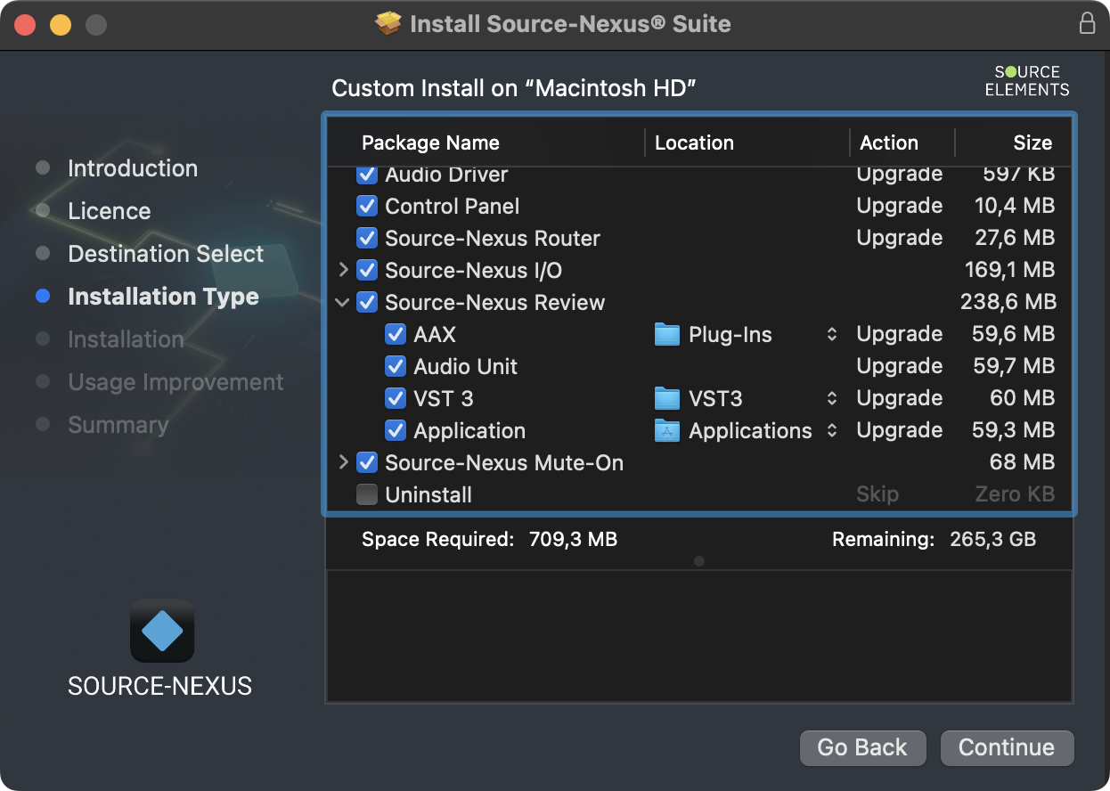
Task: Click the lock icon in title bar
Action: click(1087, 23)
